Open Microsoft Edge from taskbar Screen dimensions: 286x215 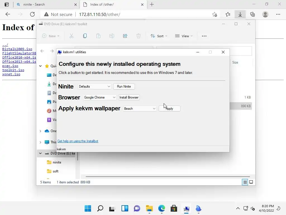point(162,208)
